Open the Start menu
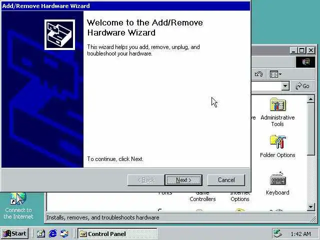Viewport: 320px width, 240px height. [x=14, y=233]
